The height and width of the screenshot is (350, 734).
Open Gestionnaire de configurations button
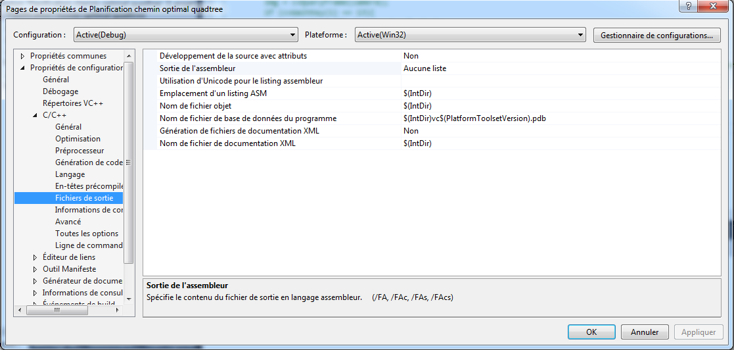pyautogui.click(x=656, y=36)
